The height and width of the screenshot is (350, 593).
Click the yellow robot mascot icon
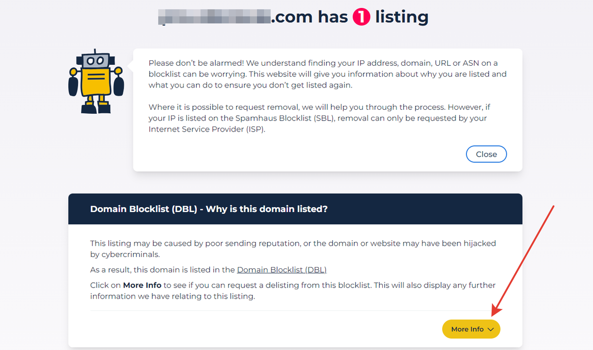pyautogui.click(x=96, y=81)
